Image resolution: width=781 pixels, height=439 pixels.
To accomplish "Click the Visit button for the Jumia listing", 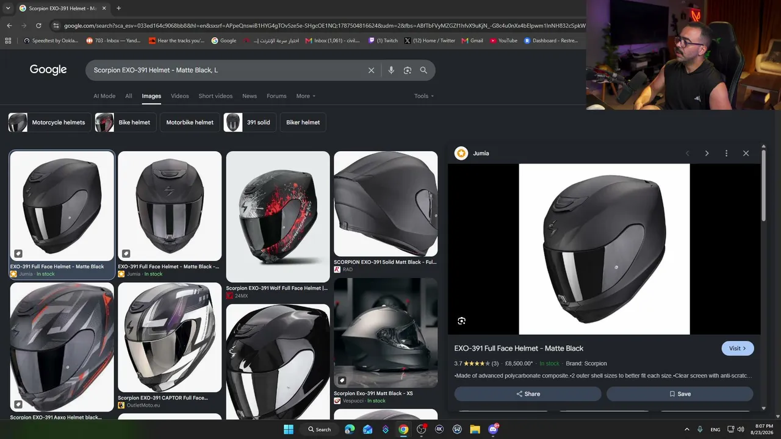I will tap(738, 348).
